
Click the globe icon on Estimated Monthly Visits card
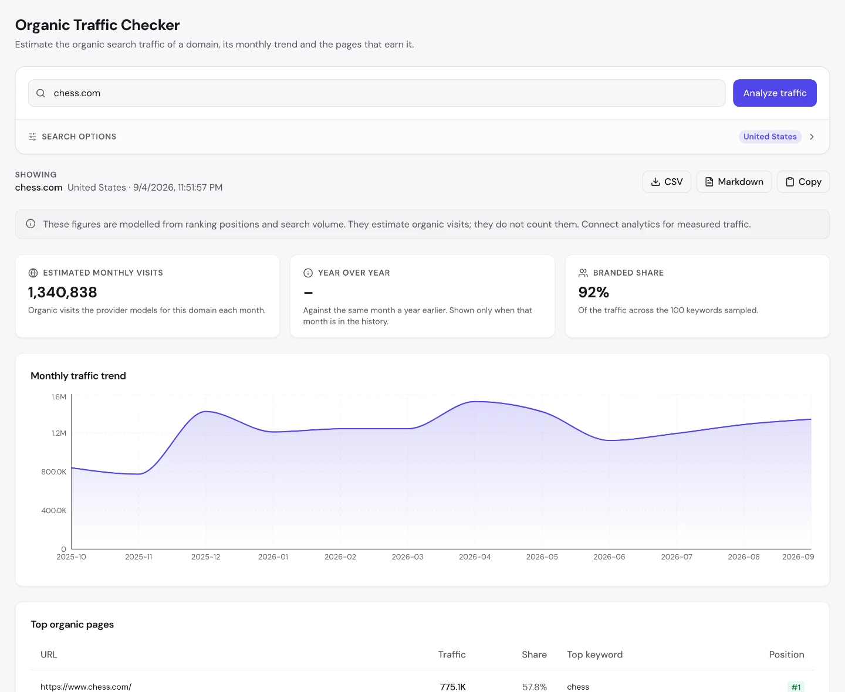point(33,273)
